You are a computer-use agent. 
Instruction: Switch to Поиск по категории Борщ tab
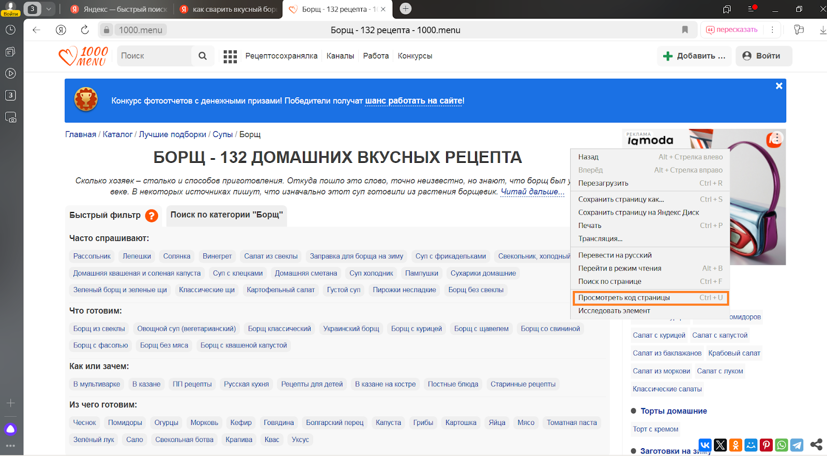point(226,215)
